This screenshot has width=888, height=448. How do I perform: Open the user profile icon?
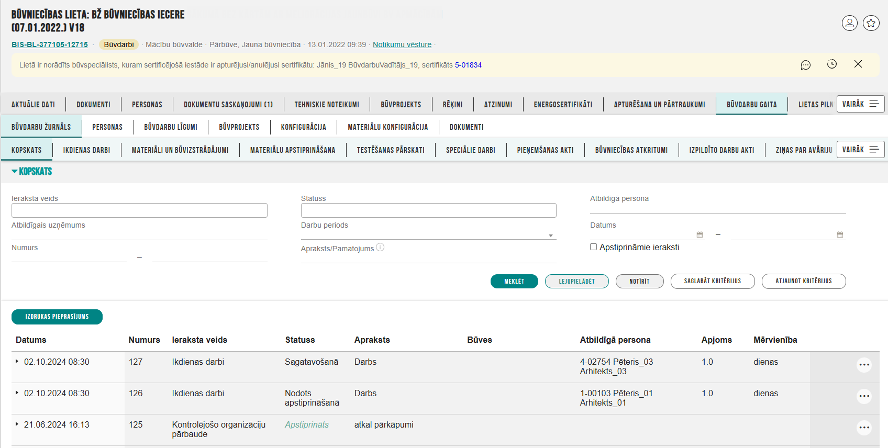click(849, 23)
